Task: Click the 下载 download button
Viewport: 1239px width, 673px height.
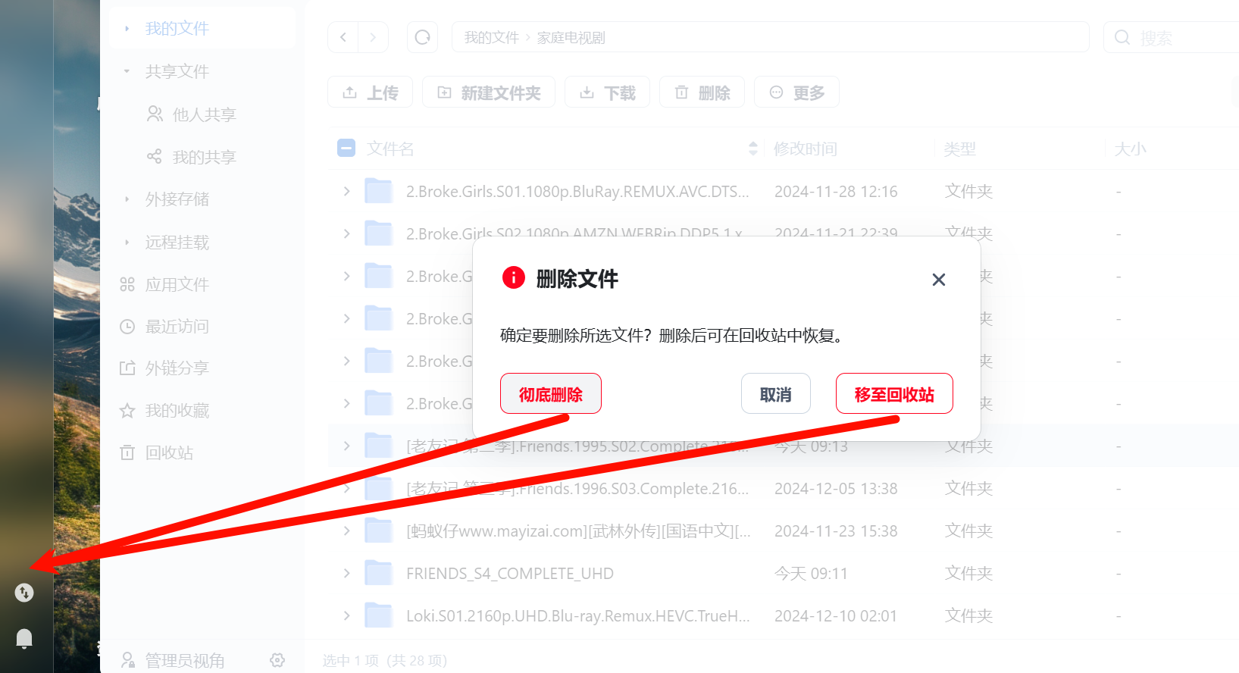Action: click(608, 92)
